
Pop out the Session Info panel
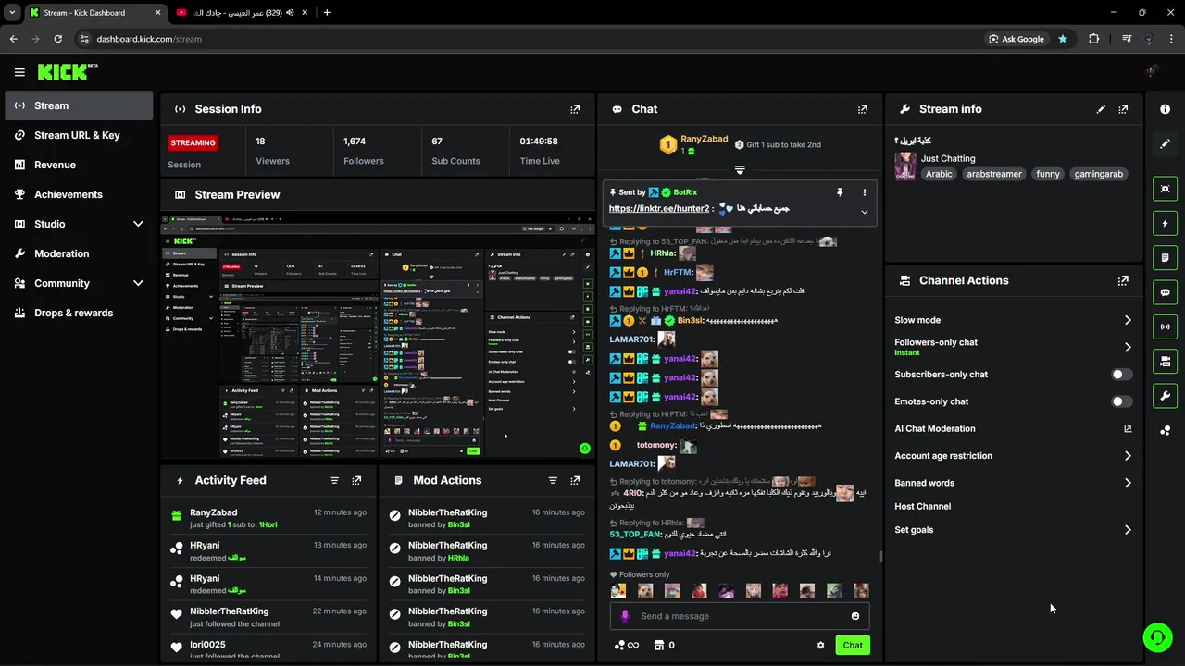[x=575, y=109]
